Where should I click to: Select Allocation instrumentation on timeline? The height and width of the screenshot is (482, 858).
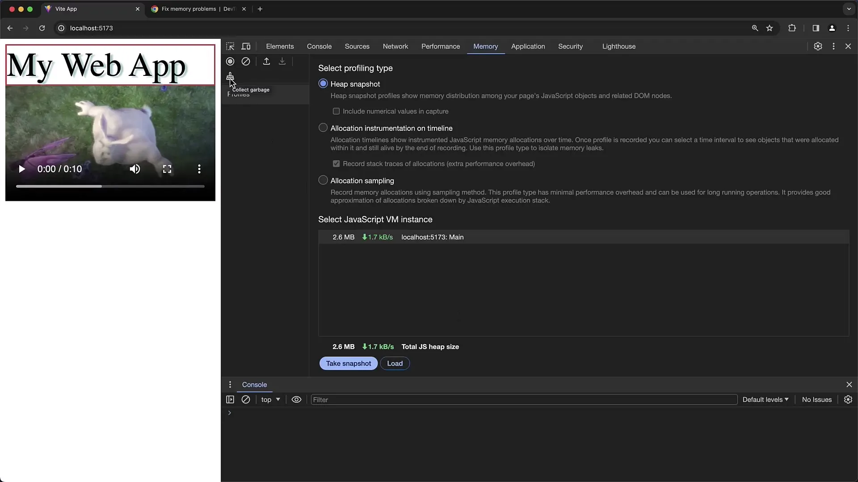pos(323,128)
